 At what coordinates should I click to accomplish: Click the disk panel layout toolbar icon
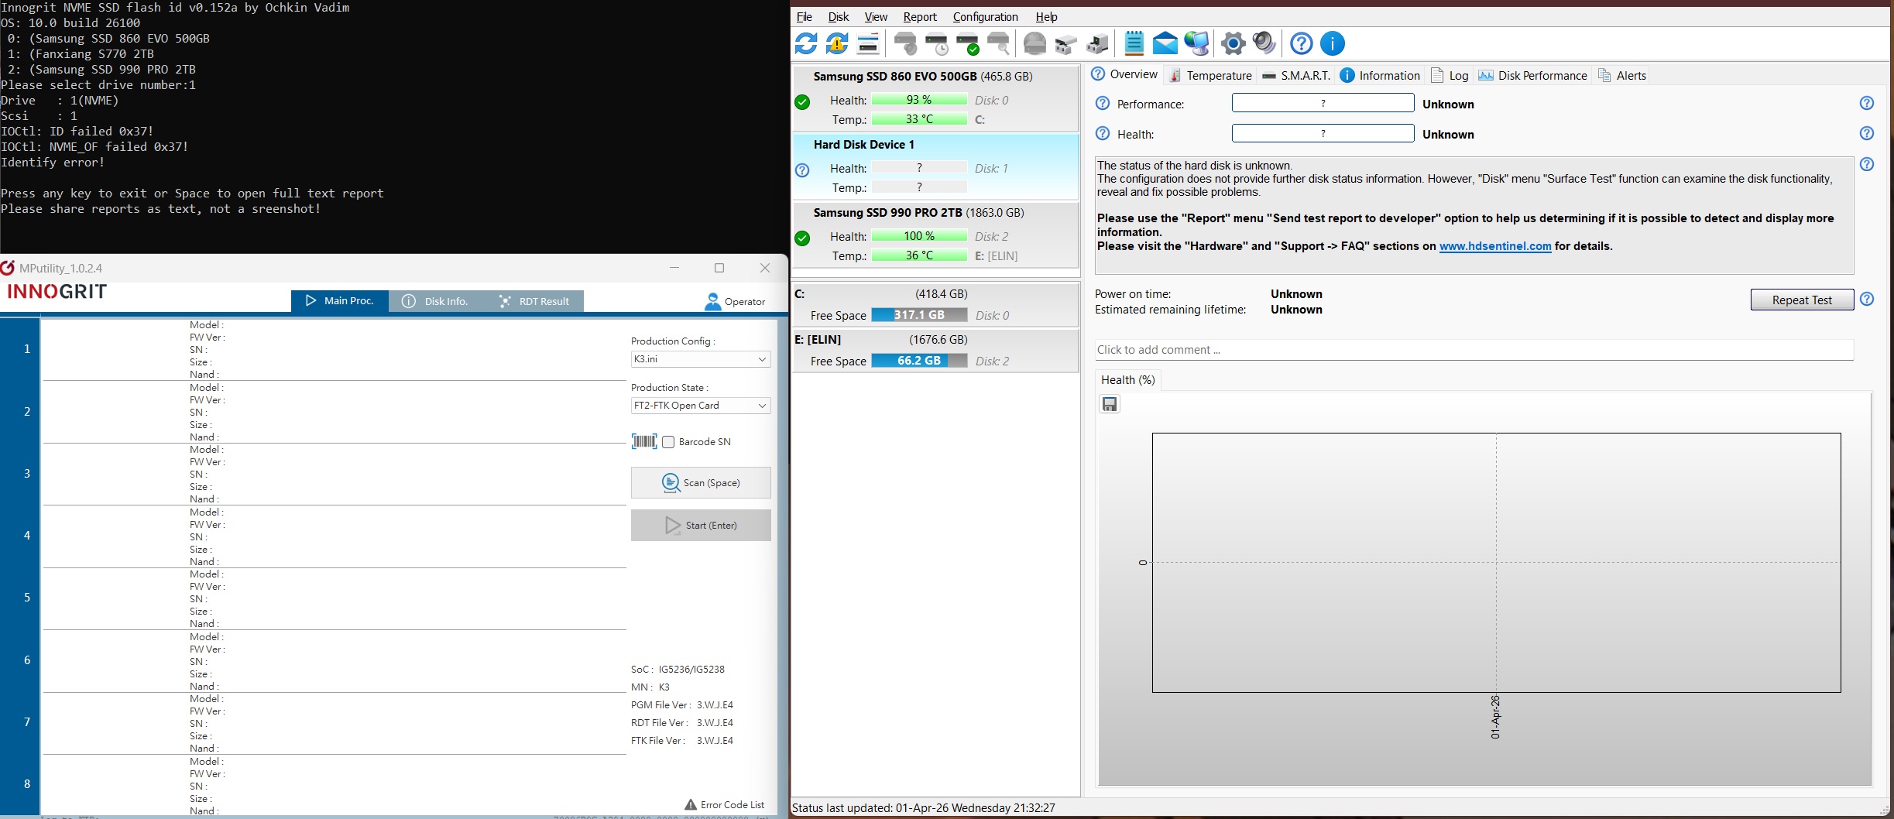click(x=868, y=43)
